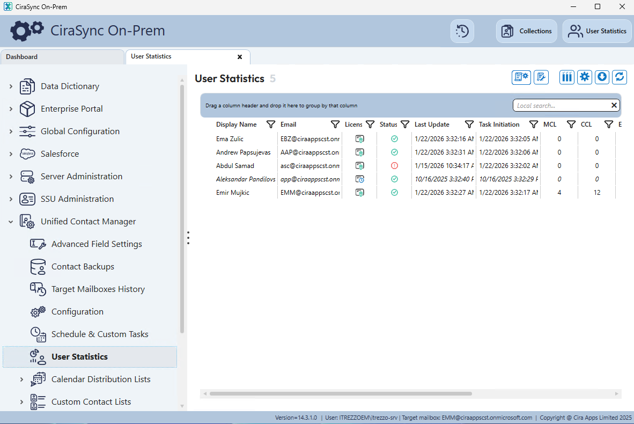This screenshot has width=634, height=424.
Task: Expand the Salesforce tree node
Action: pos(11,154)
